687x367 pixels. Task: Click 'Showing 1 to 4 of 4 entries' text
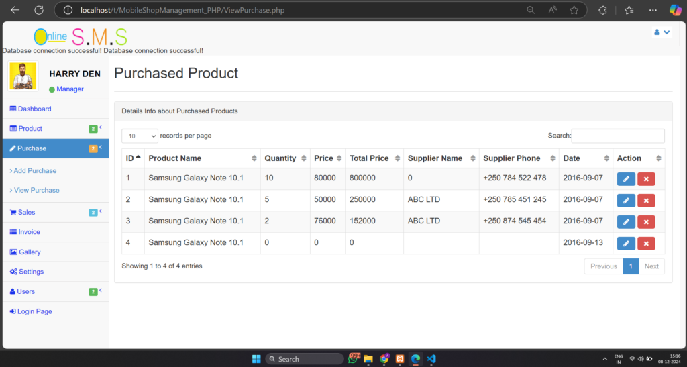(x=162, y=266)
